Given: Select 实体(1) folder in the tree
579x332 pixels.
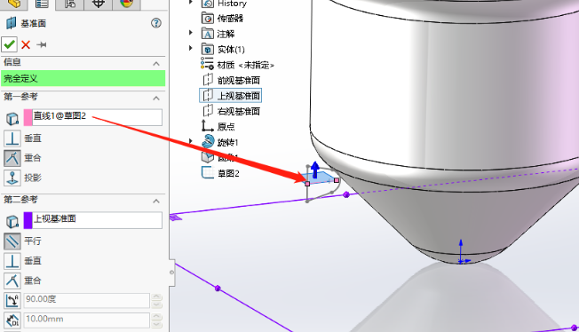Looking at the screenshot, I should (231, 50).
